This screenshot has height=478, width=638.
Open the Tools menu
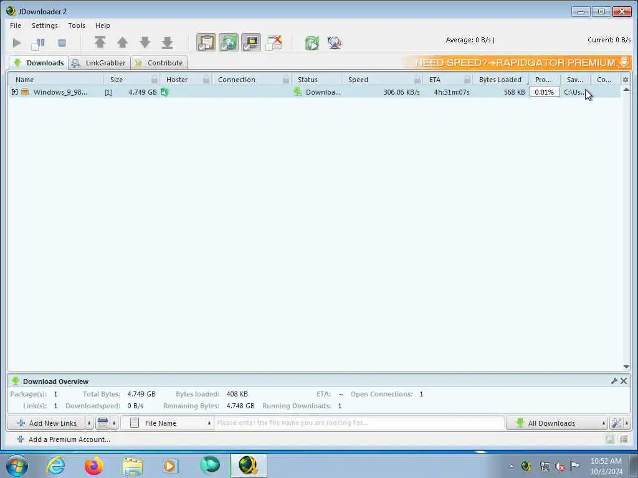tap(77, 26)
